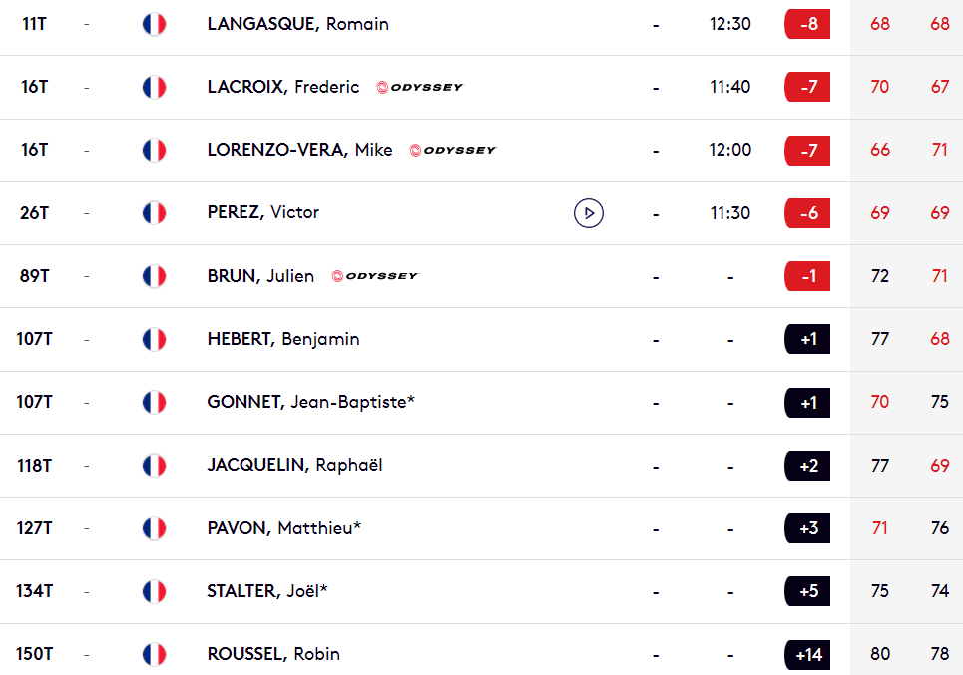This screenshot has width=963, height=675.
Task: Click the 150T position in Roussel row
Action: [34, 654]
